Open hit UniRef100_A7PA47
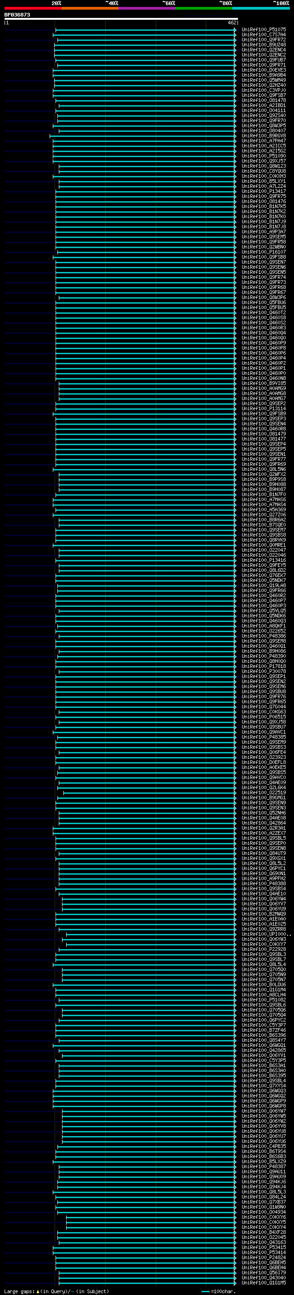The image size is (294, 1295). (x=263, y=141)
